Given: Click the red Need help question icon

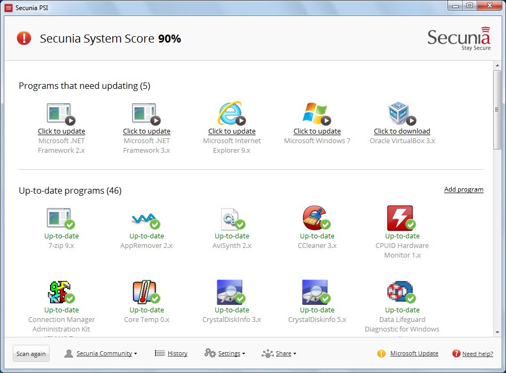Looking at the screenshot, I should tap(456, 354).
